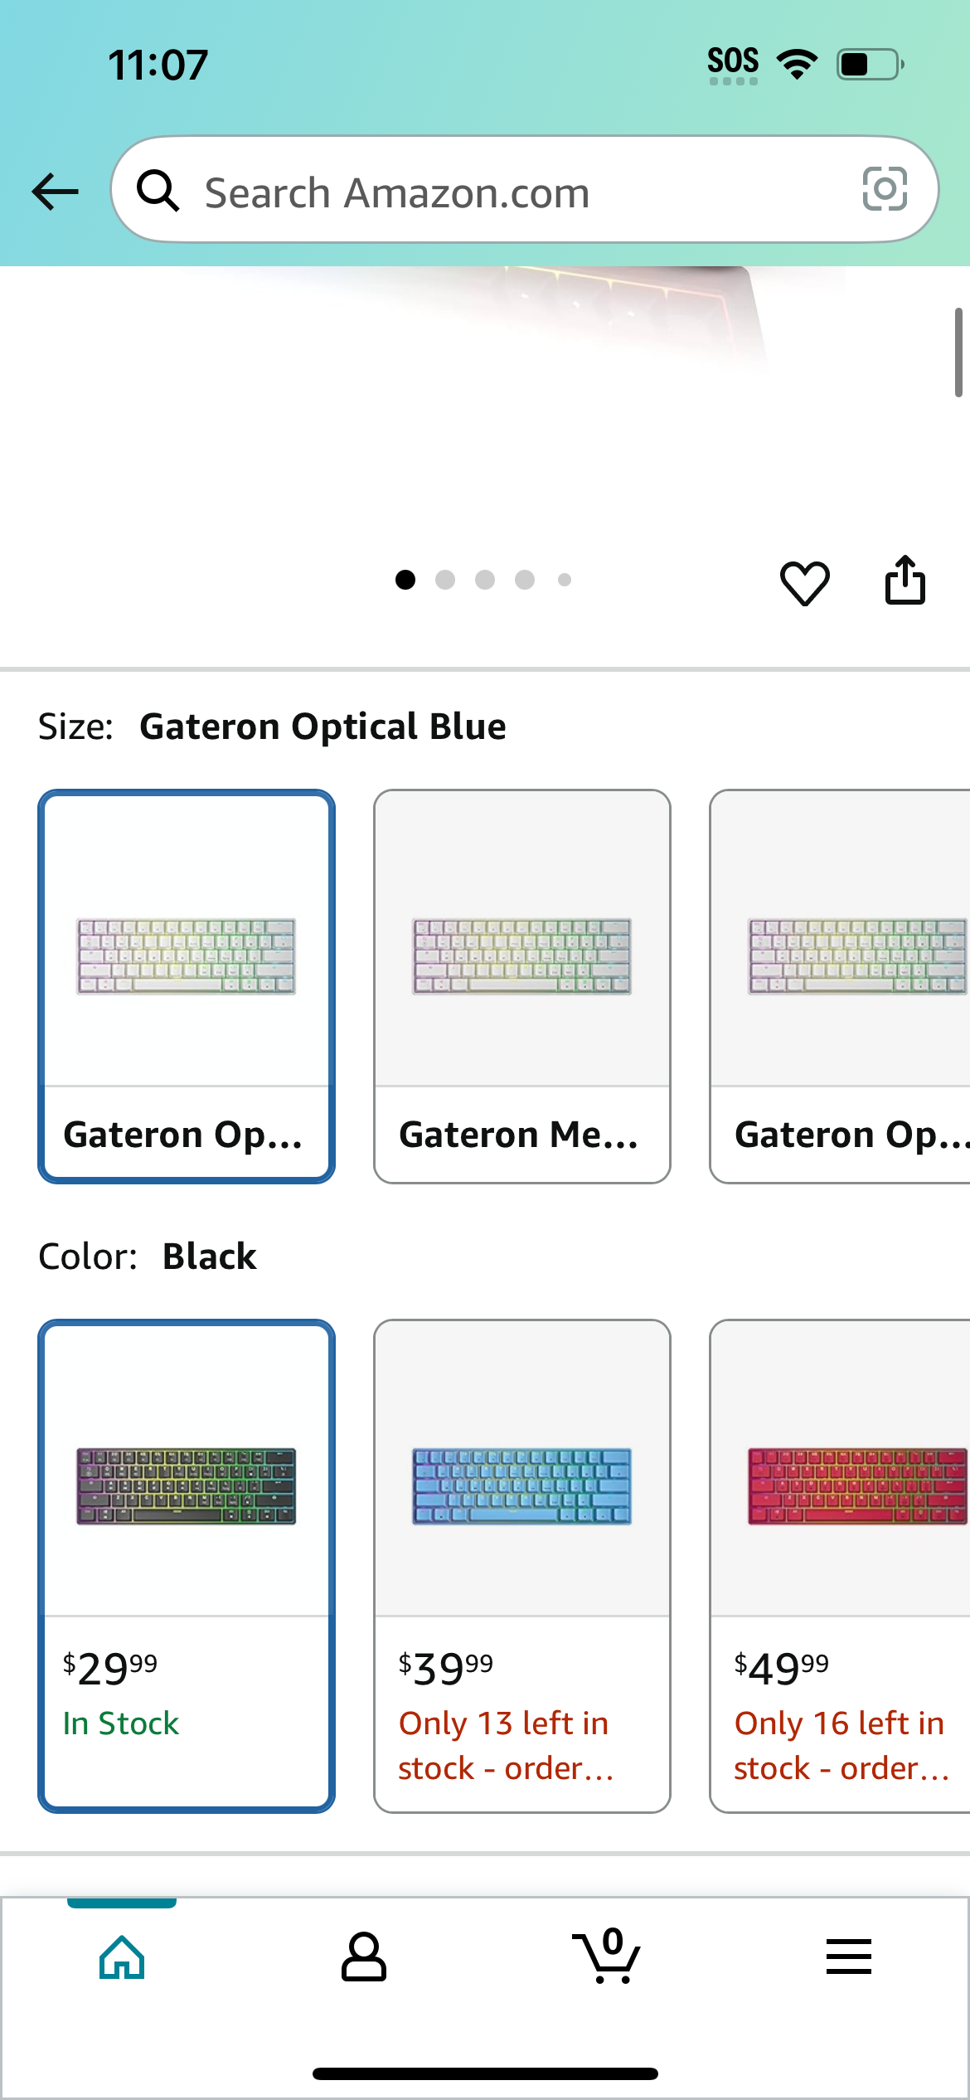The height and width of the screenshot is (2100, 970).
Task: Tap the magnifying glass search icon
Action: [158, 191]
